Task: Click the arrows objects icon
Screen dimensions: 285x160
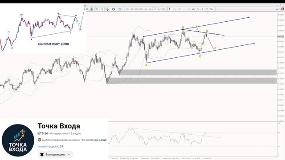Action: tap(212, 9)
